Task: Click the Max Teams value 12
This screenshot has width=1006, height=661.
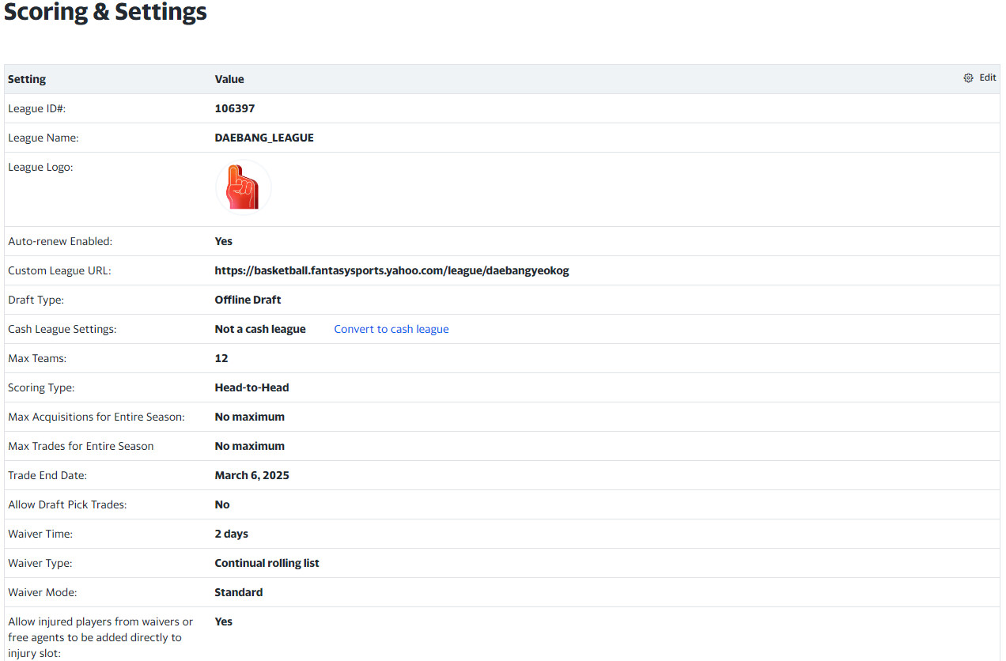Action: coord(221,358)
